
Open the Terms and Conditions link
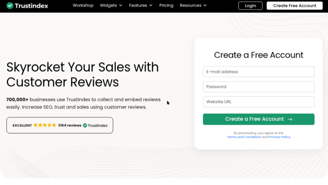pos(244,137)
